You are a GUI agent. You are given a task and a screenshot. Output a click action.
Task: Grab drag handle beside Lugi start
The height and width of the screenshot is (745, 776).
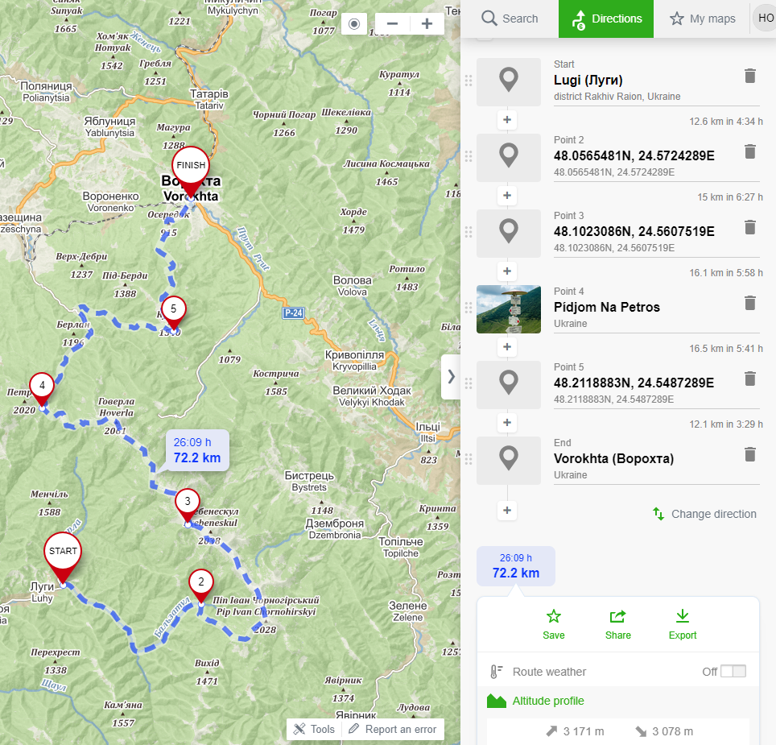click(468, 81)
